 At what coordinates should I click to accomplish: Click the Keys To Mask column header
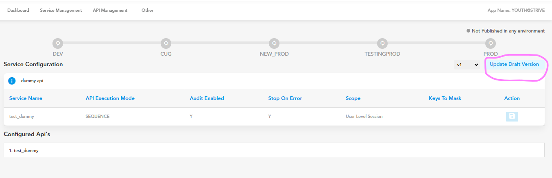(x=445, y=98)
